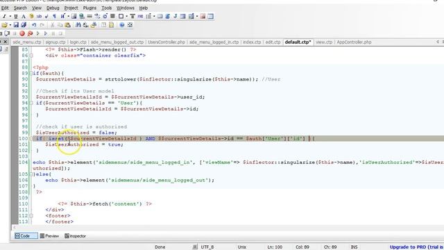The width and height of the screenshot is (444, 250).
Task: Click the first debug play arrow icon
Action: pos(38,33)
